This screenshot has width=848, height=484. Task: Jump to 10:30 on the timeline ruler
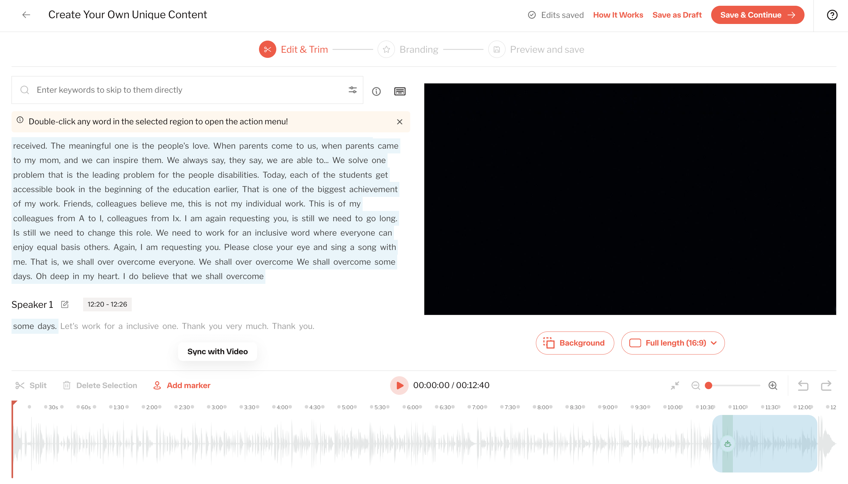pos(706,407)
